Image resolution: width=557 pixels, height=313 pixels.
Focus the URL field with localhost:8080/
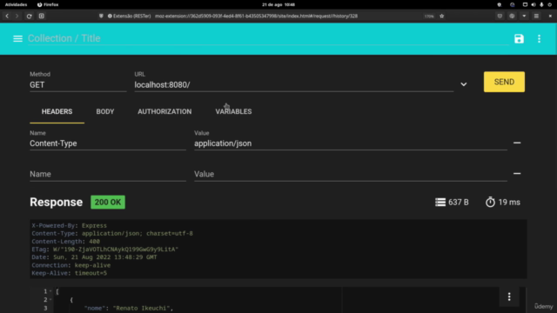294,85
